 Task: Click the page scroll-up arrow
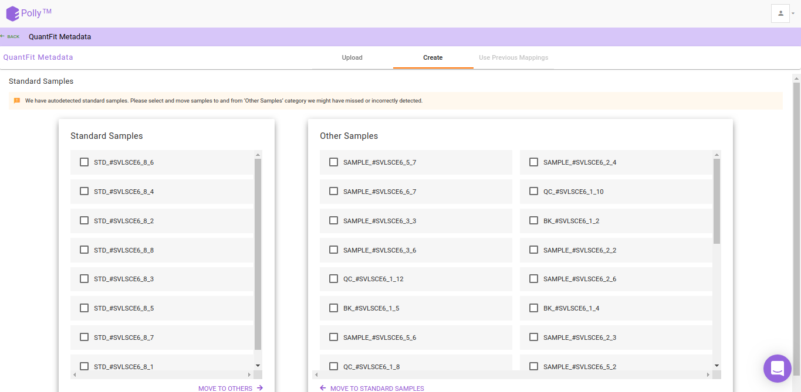[x=796, y=78]
